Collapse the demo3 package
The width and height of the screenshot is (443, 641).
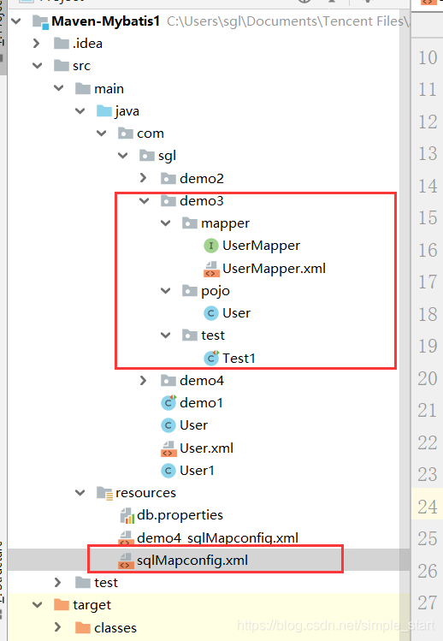tap(145, 200)
